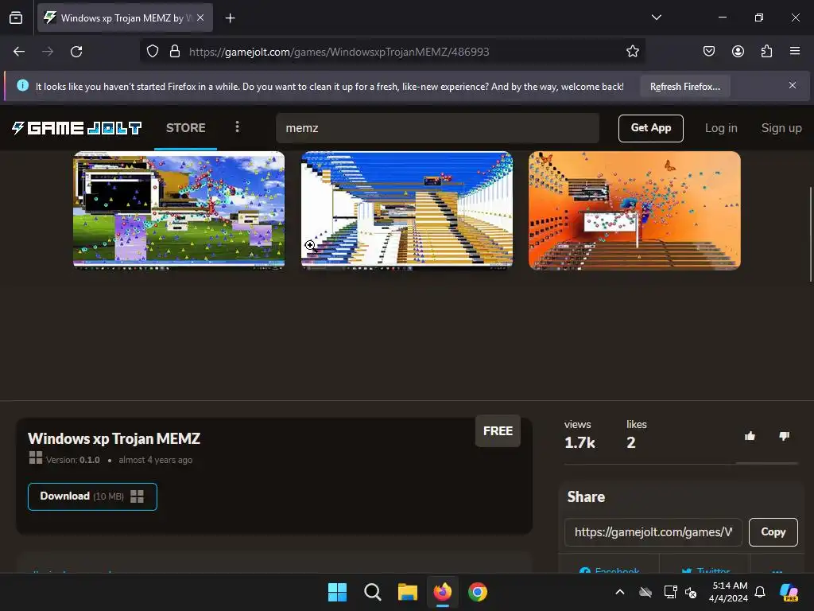Open Game Jolt home logo
Image resolution: width=814 pixels, height=611 pixels.
(x=77, y=128)
